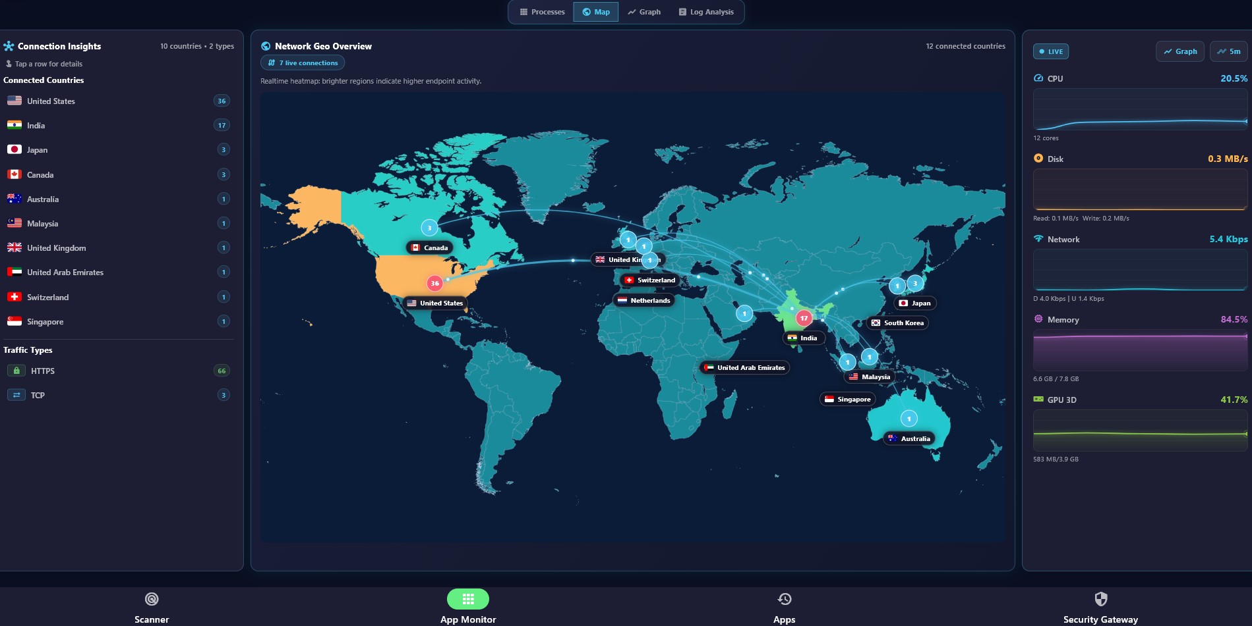Select the Switzerland row in list

pyautogui.click(x=119, y=297)
